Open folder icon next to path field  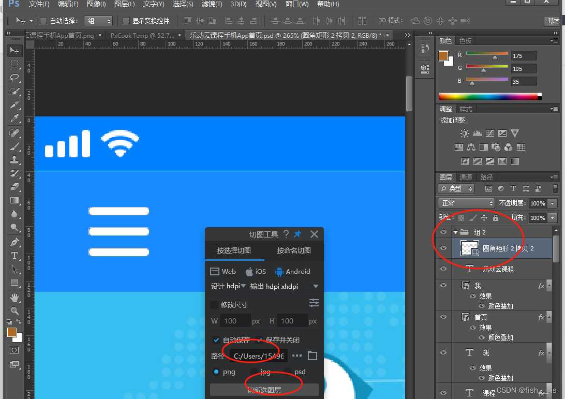coord(313,356)
